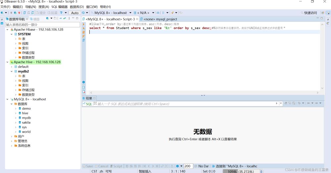Click the red disconnect icon in the toolbar
The height and width of the screenshot is (173, 331).
point(19,13)
